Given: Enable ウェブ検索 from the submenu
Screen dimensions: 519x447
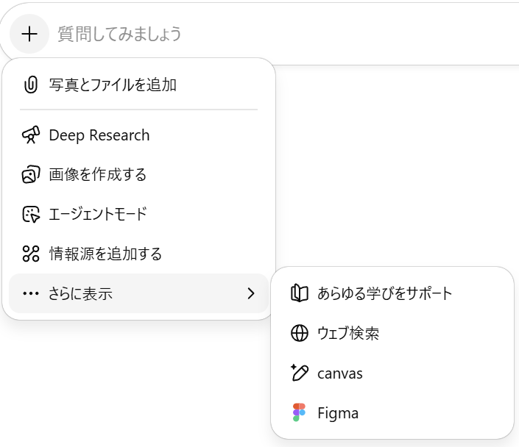Looking at the screenshot, I should (348, 333).
